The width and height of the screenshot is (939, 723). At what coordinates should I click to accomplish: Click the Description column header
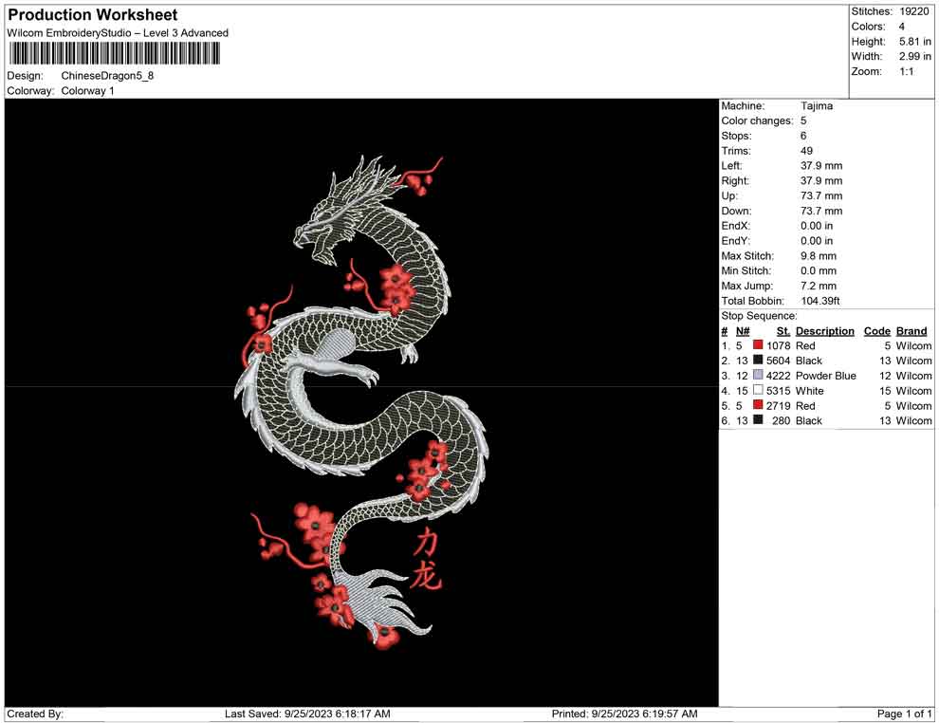[825, 330]
